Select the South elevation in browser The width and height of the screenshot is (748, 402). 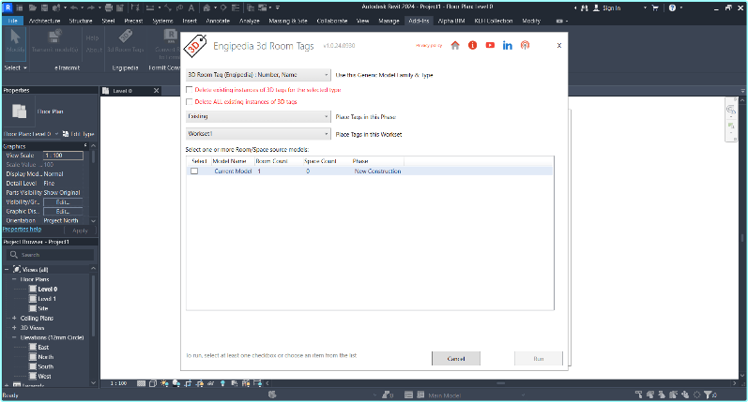click(x=45, y=366)
